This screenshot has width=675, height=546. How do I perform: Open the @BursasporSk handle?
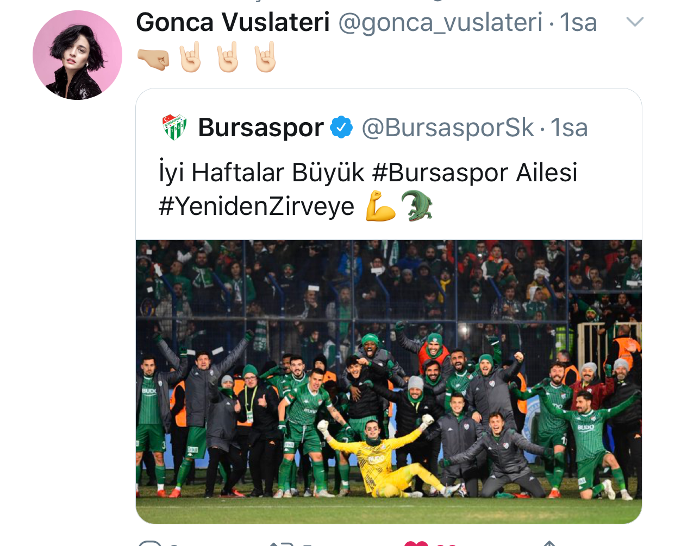click(448, 128)
